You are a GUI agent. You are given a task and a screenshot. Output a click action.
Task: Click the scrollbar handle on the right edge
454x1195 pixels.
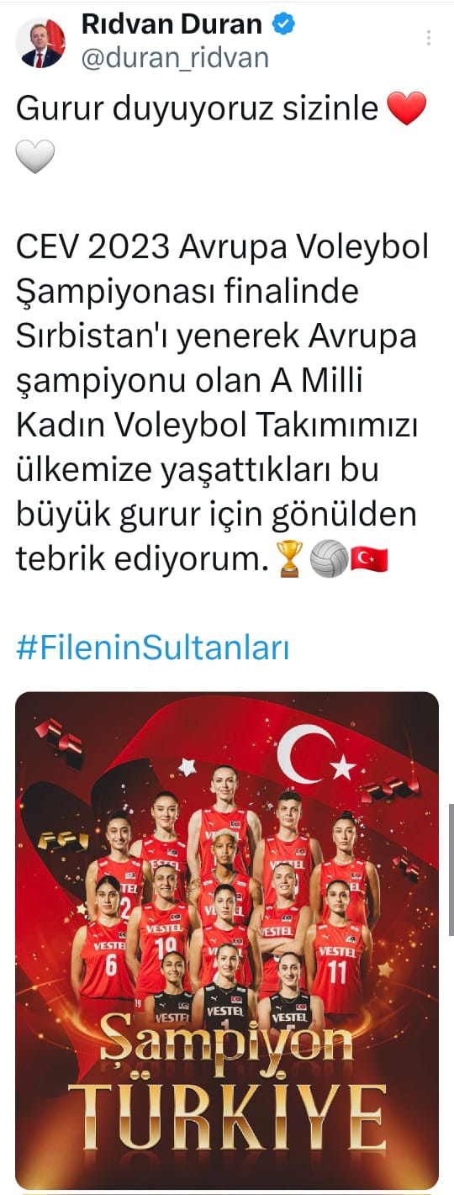[x=451, y=870]
